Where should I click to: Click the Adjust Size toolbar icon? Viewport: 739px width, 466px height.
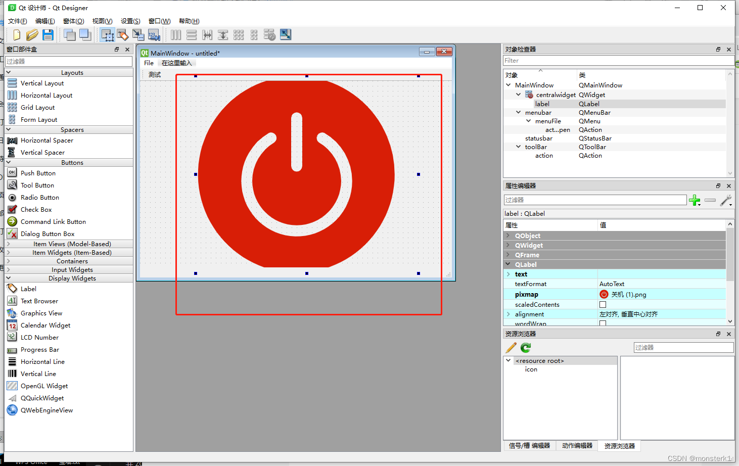click(x=286, y=35)
